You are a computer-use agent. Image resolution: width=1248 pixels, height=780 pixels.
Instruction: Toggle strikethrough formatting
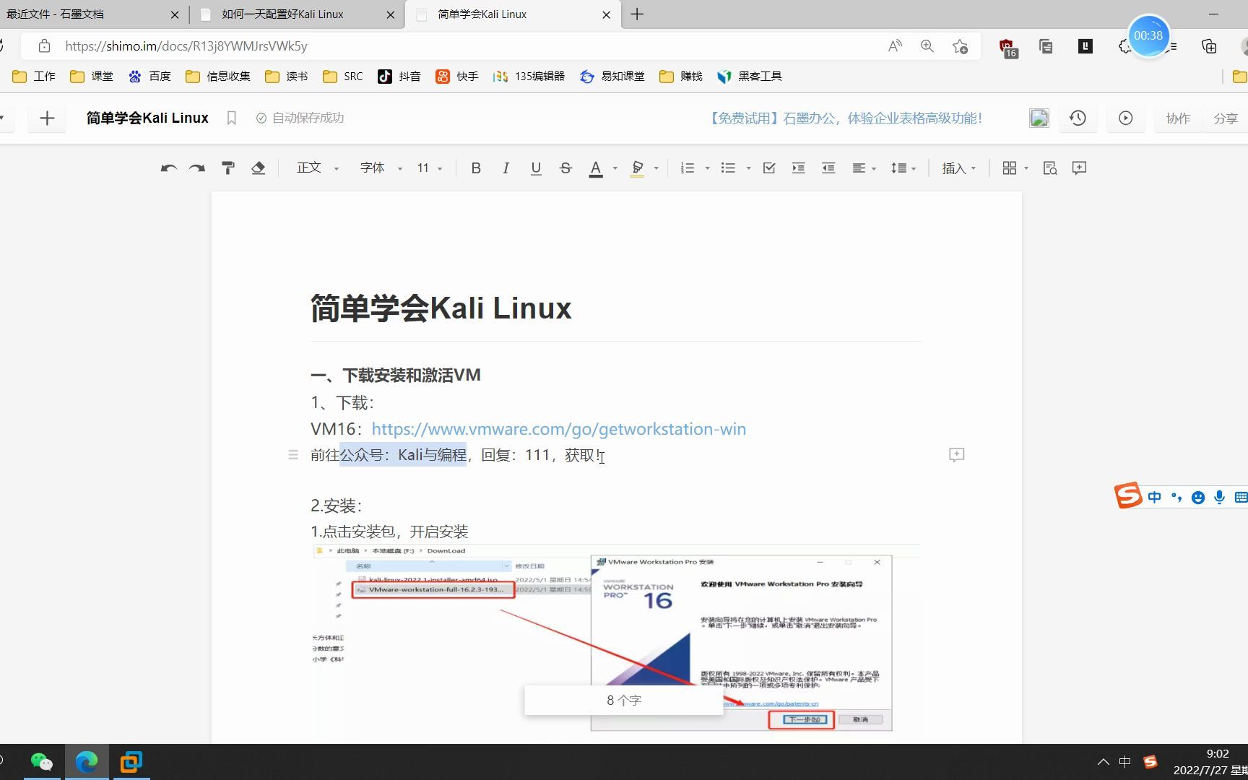coord(565,168)
